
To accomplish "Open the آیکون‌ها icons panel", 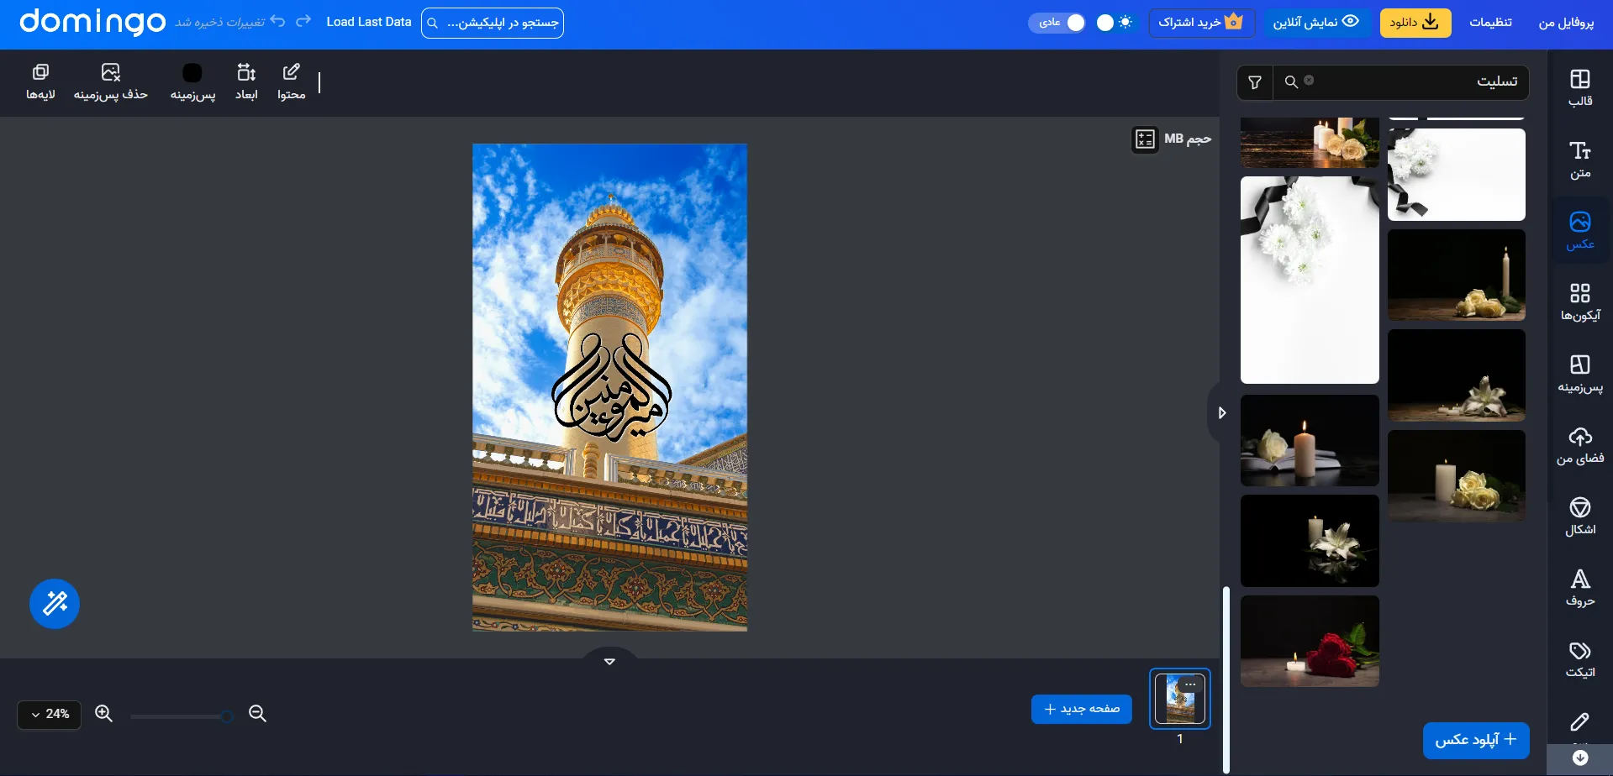I will [1579, 302].
